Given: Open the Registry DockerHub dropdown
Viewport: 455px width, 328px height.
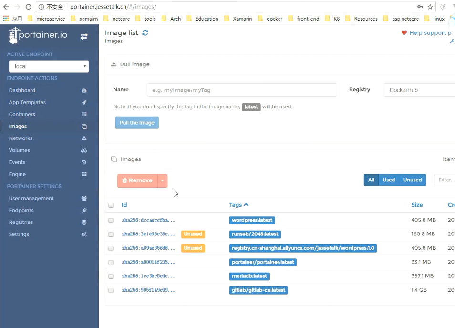Looking at the screenshot, I should pyautogui.click(x=419, y=90).
